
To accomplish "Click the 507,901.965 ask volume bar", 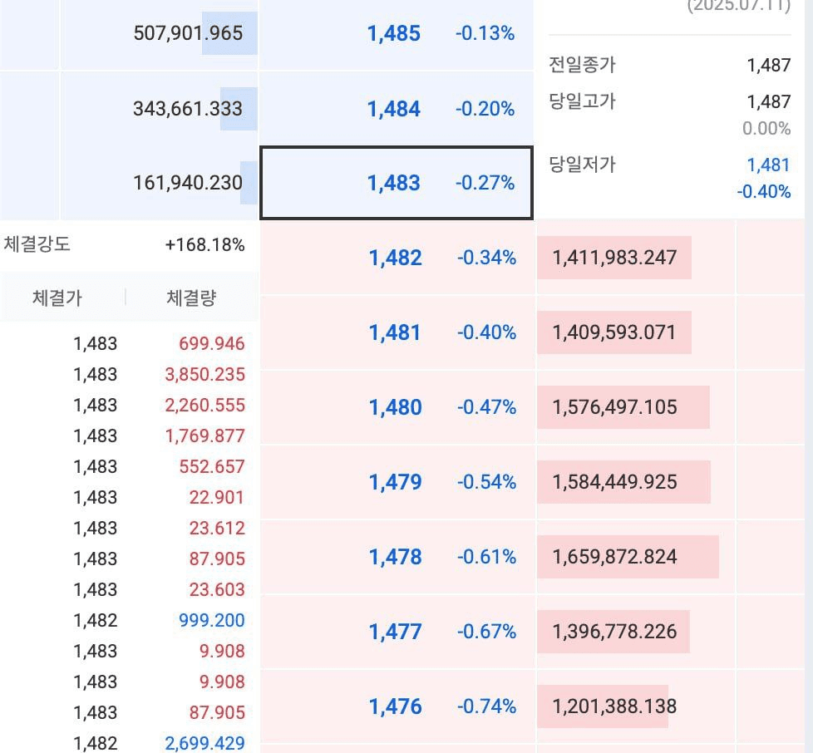I will (188, 34).
